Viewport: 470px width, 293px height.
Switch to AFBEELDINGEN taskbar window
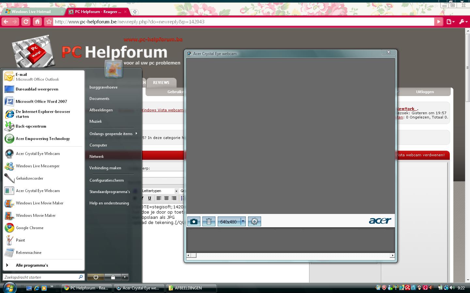pos(191,288)
